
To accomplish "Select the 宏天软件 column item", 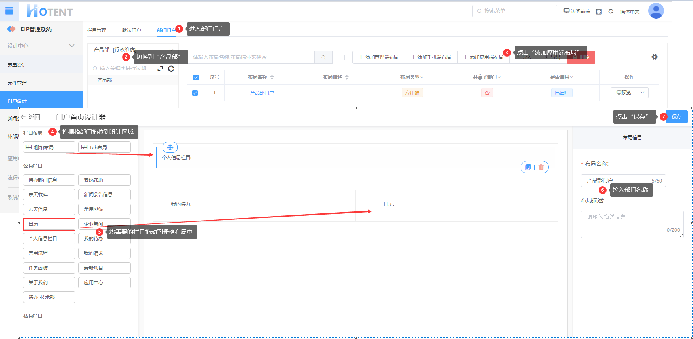I will click(49, 195).
